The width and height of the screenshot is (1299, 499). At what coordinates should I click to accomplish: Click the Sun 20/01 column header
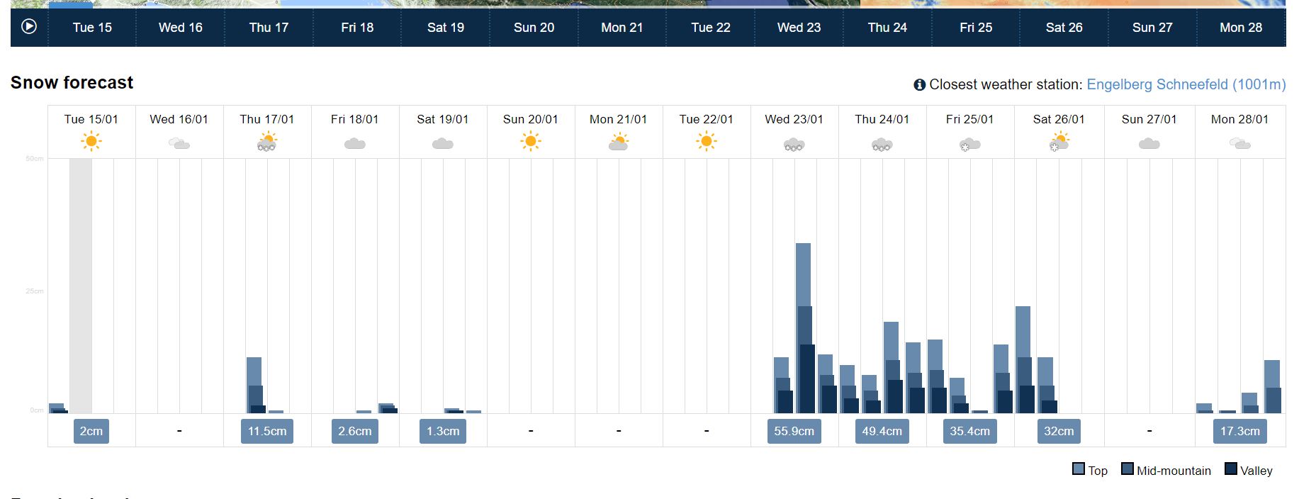pyautogui.click(x=531, y=119)
